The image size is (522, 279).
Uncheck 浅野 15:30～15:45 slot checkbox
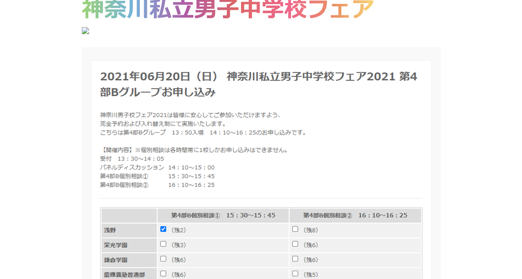(163, 229)
